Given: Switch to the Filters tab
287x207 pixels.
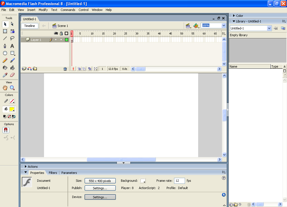Looking at the screenshot, I should click(53, 173).
